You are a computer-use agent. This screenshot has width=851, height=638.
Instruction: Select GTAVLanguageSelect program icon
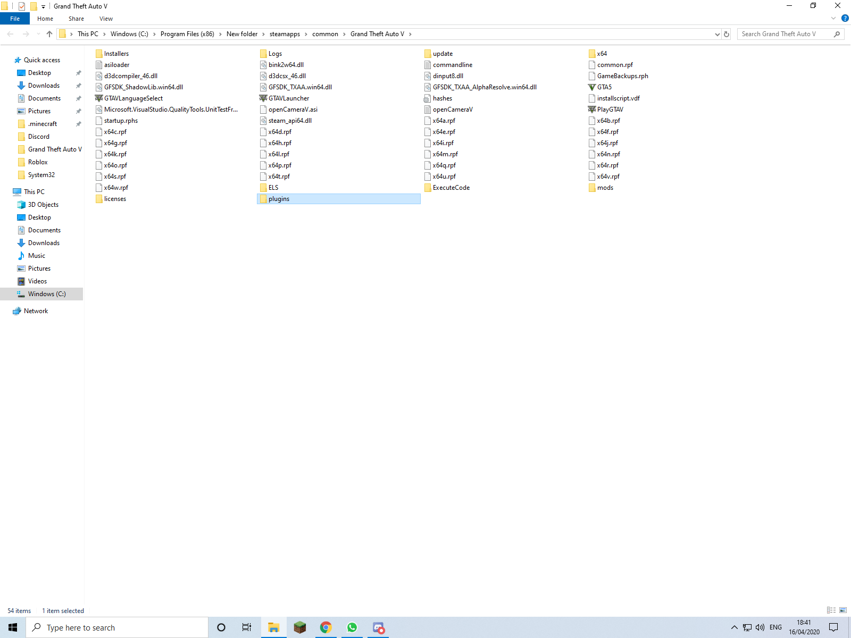tap(99, 98)
